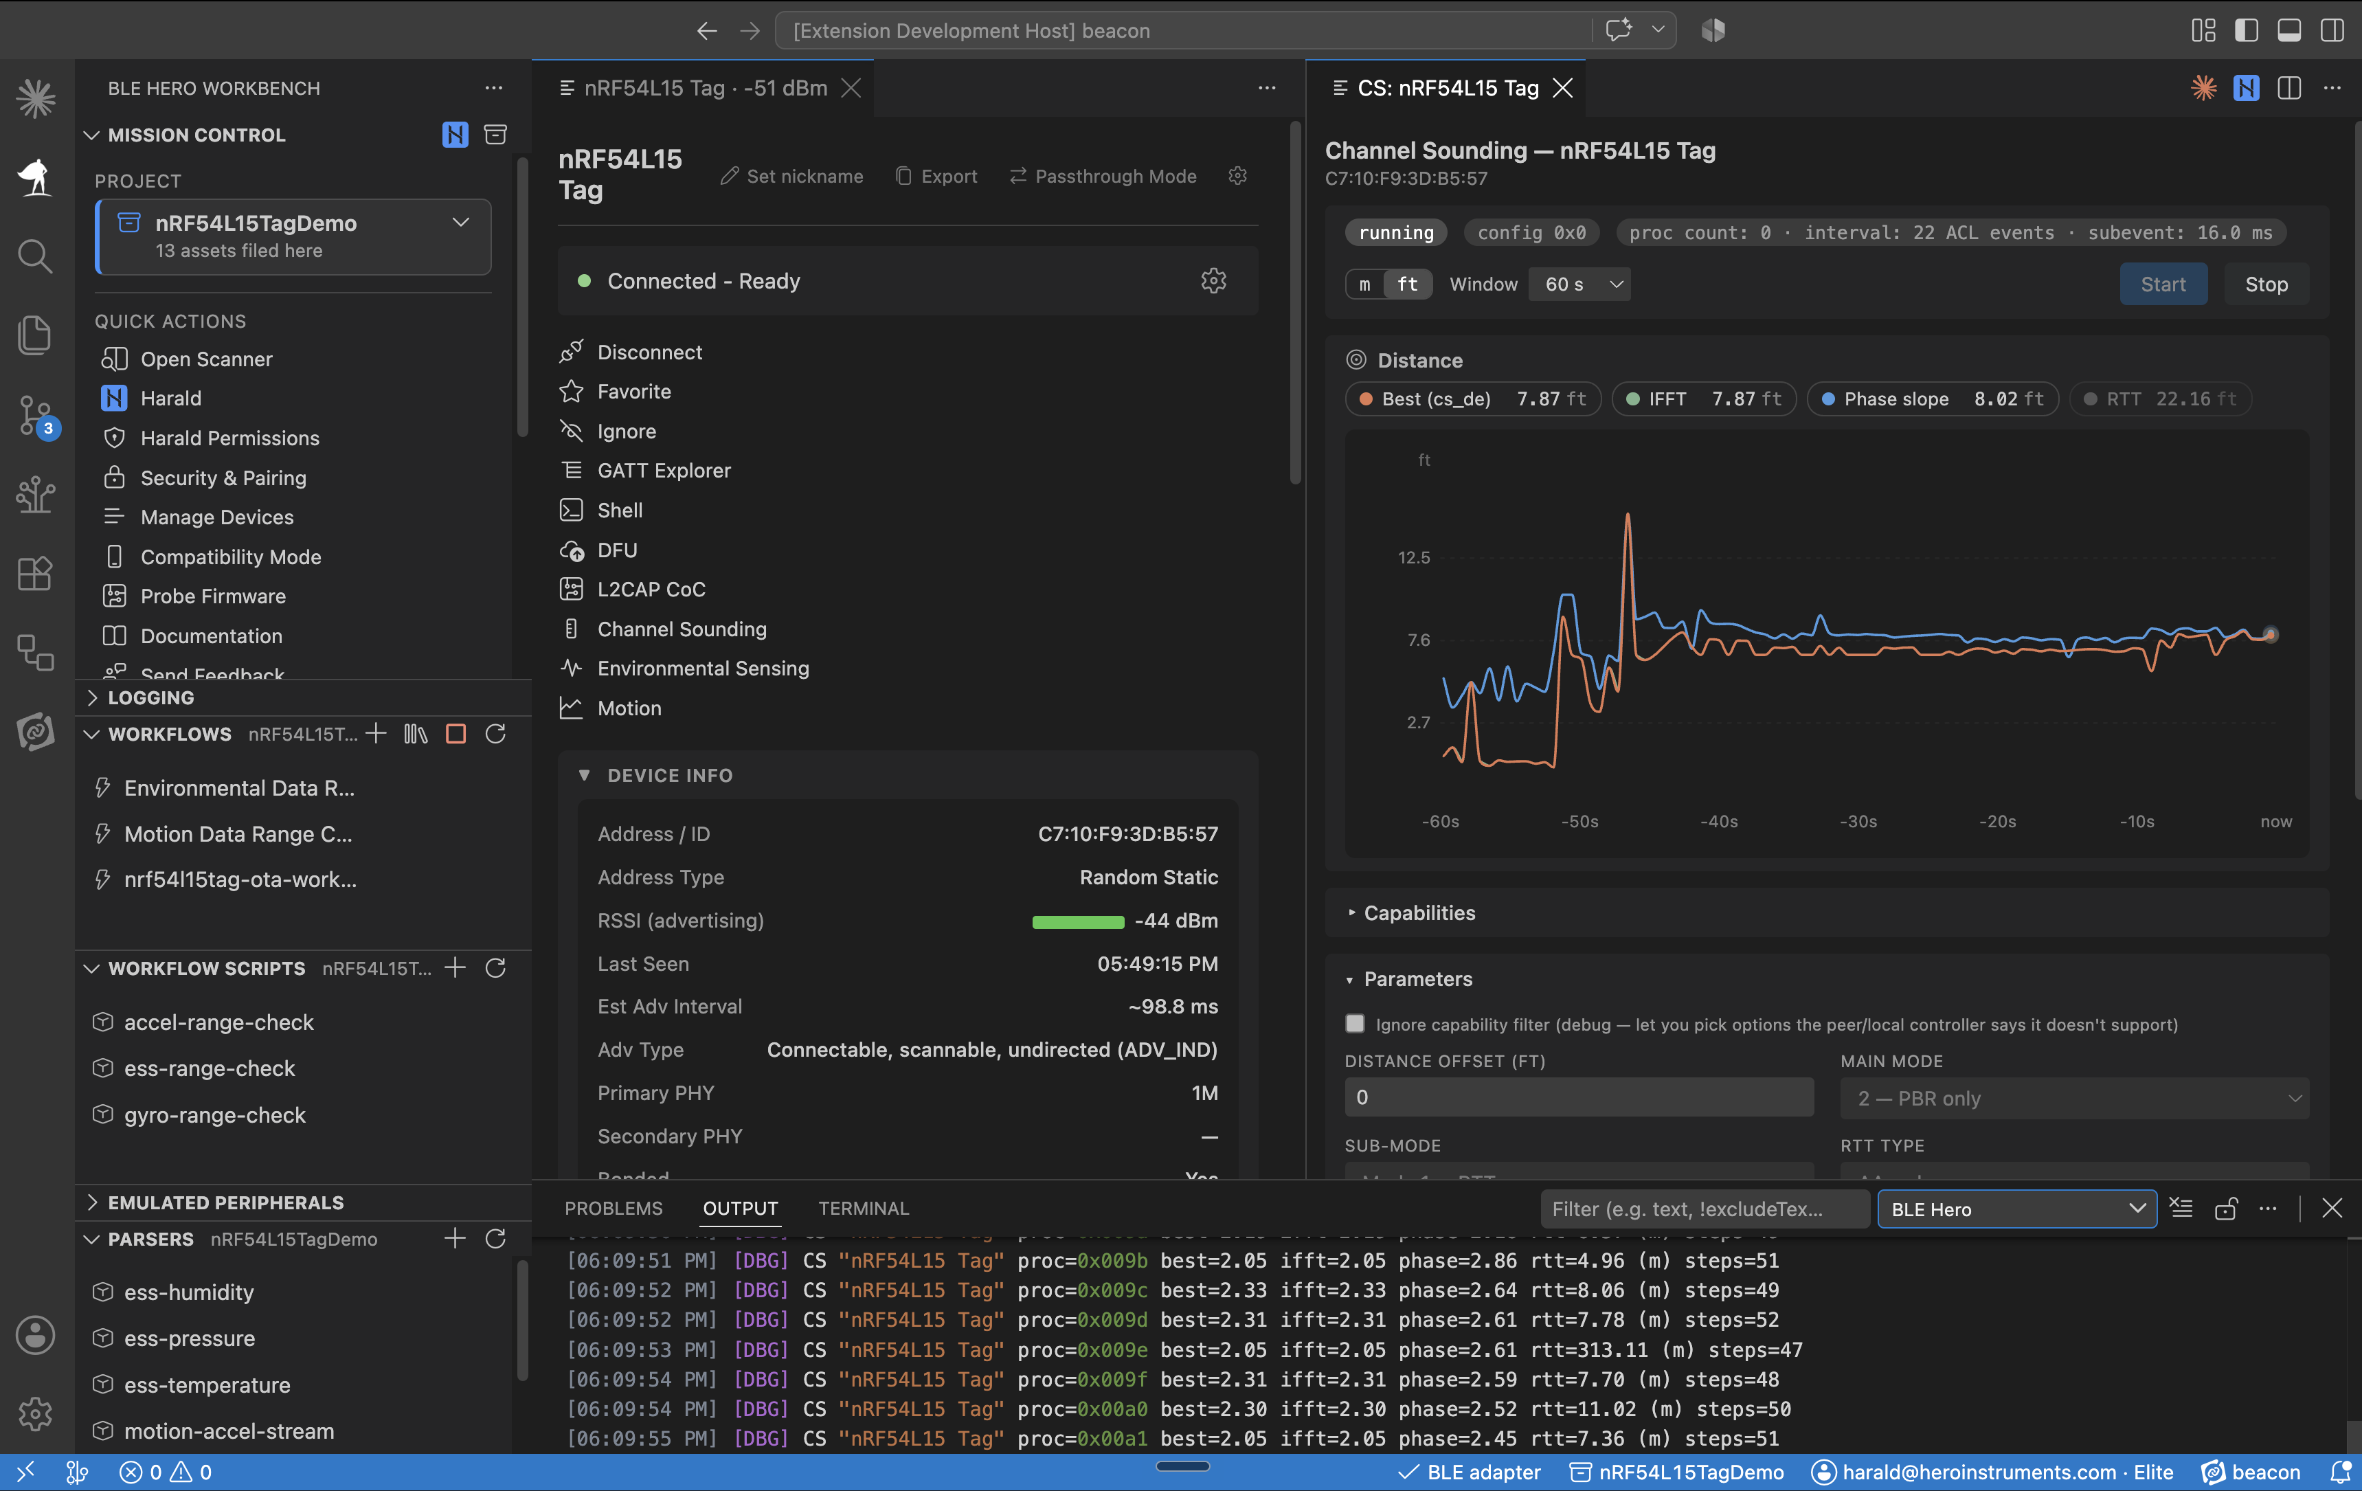
Task: Stop running workflow with red square icon
Action: click(x=456, y=734)
